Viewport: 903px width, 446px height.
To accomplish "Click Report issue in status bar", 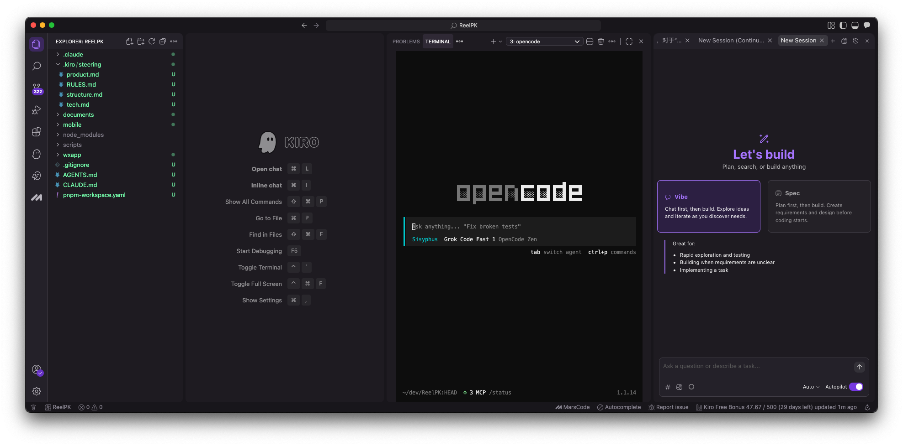I will point(668,407).
